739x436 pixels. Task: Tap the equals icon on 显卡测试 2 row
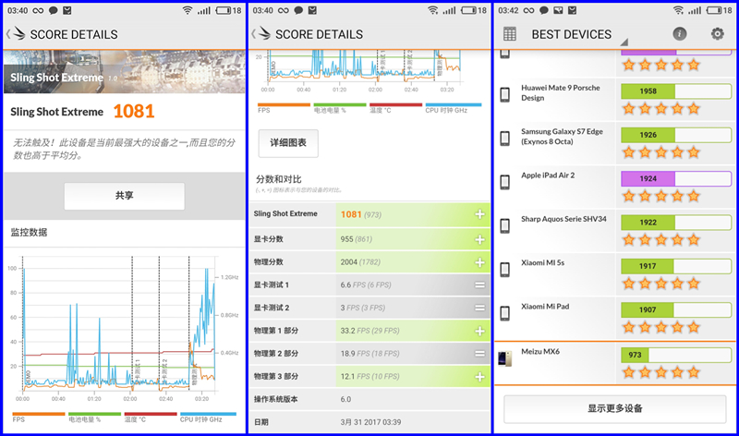[x=479, y=308]
